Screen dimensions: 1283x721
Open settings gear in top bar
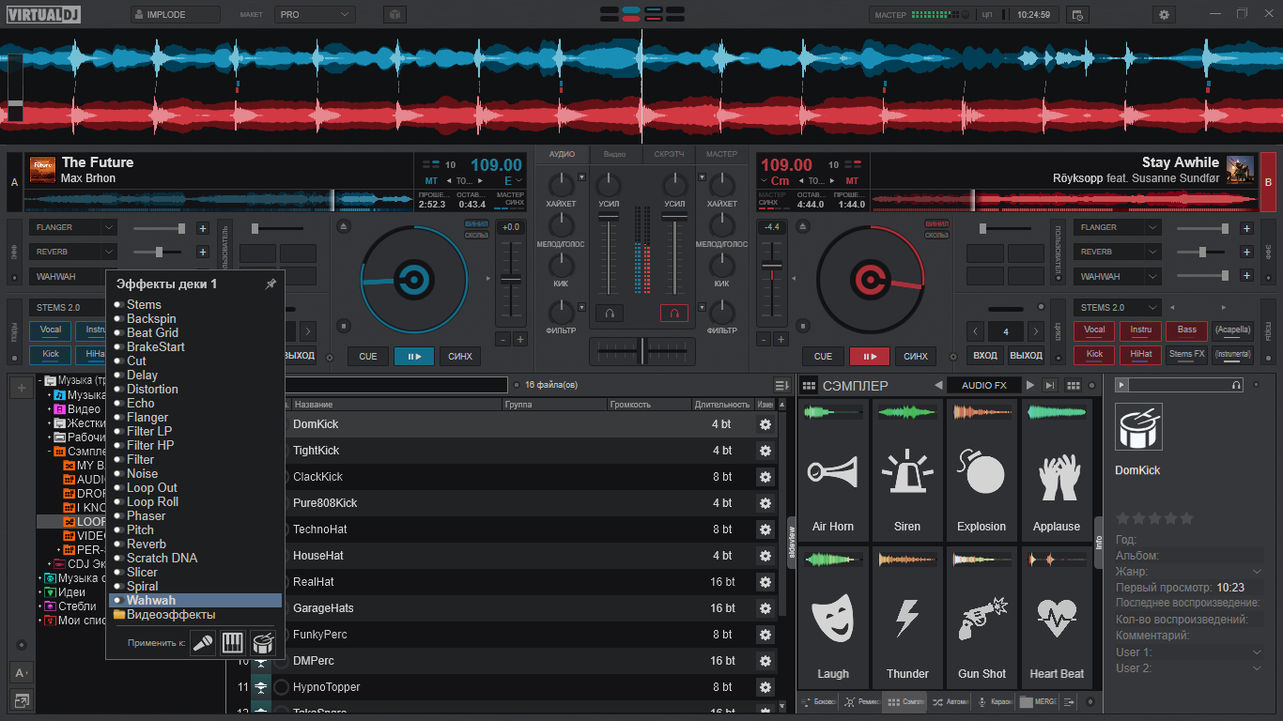[x=1165, y=14]
